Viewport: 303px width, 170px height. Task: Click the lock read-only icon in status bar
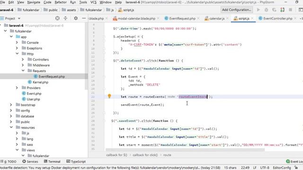click(x=296, y=168)
